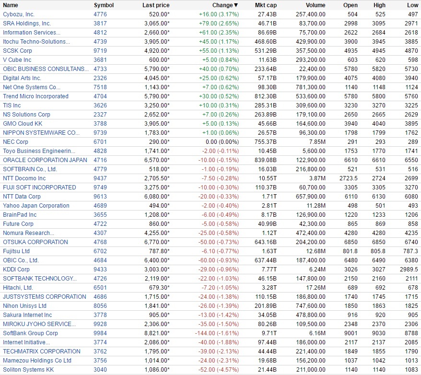Click ticker symbol 9437
The height and width of the screenshot is (375, 421).
(x=100, y=178)
